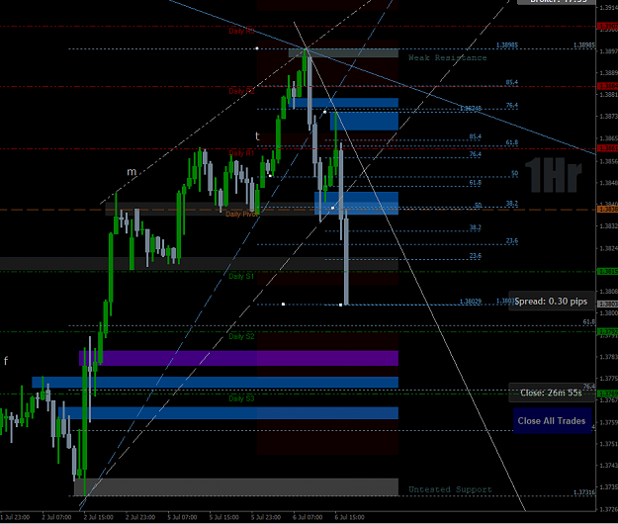
Task: Click the 1.38029 Fibonacci price label
Action: 471,302
